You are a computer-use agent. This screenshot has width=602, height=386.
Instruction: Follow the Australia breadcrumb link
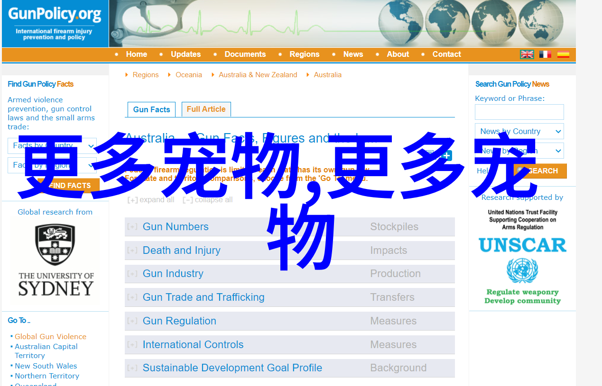[x=328, y=75]
